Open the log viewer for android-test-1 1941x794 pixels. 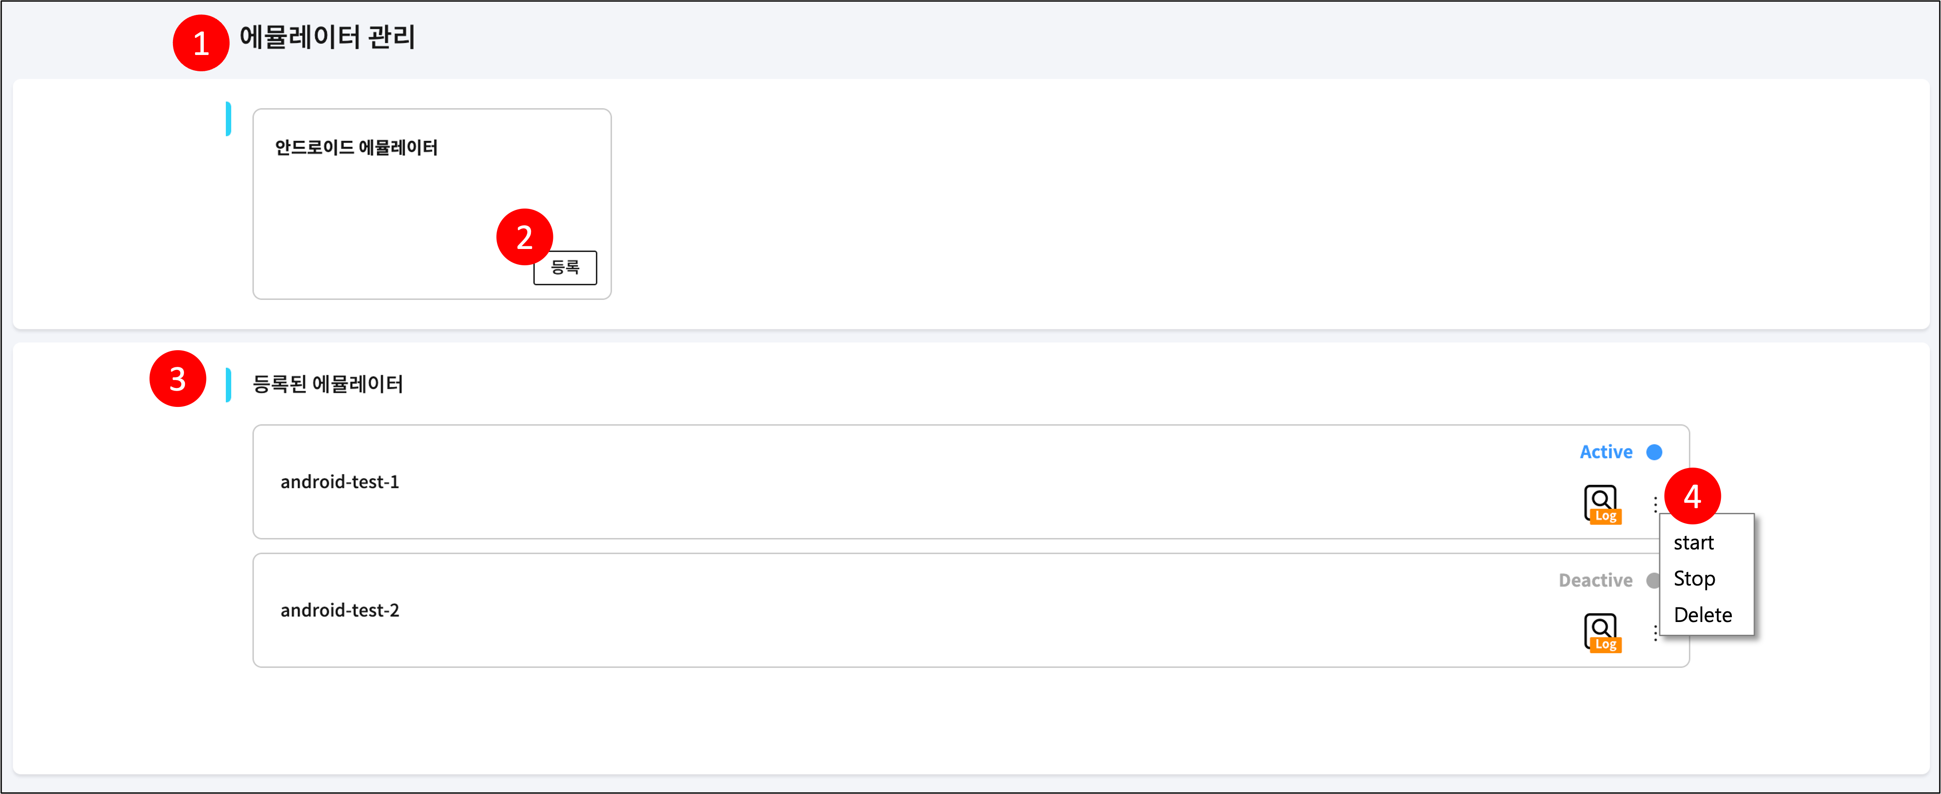point(1601,504)
